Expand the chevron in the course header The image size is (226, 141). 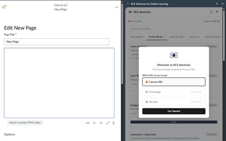coord(117,7)
